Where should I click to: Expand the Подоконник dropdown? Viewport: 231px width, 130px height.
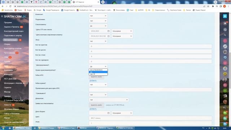click(98, 21)
